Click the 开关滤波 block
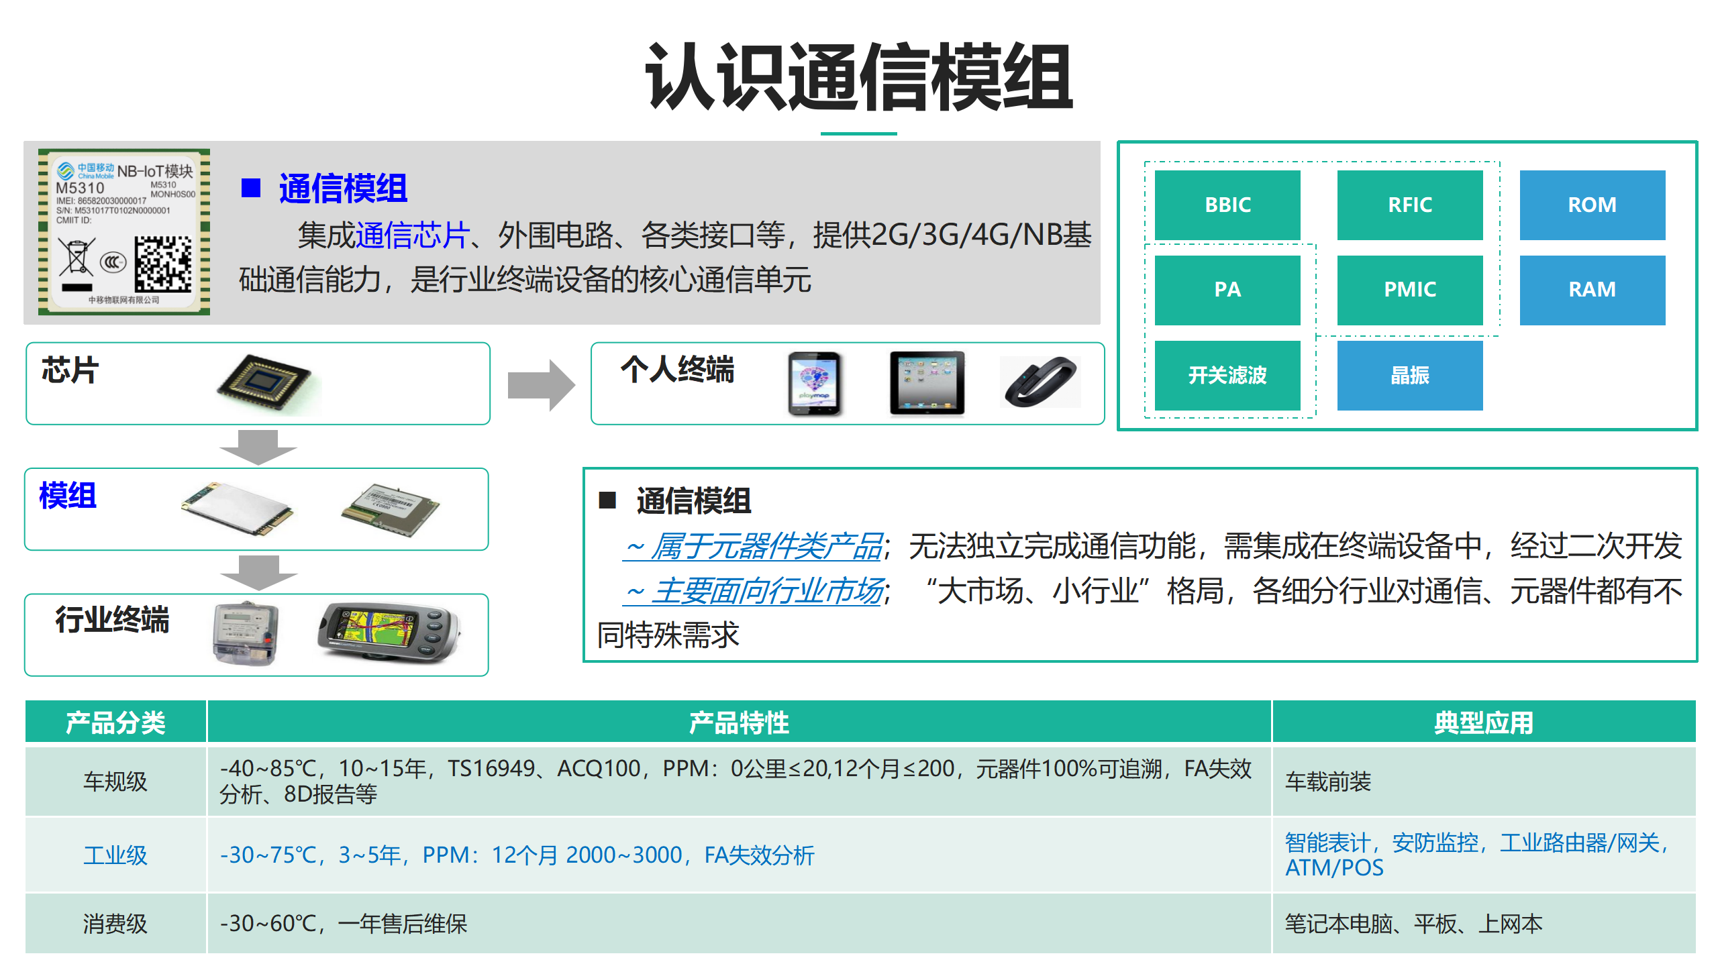The image size is (1718, 966). pos(1227,375)
